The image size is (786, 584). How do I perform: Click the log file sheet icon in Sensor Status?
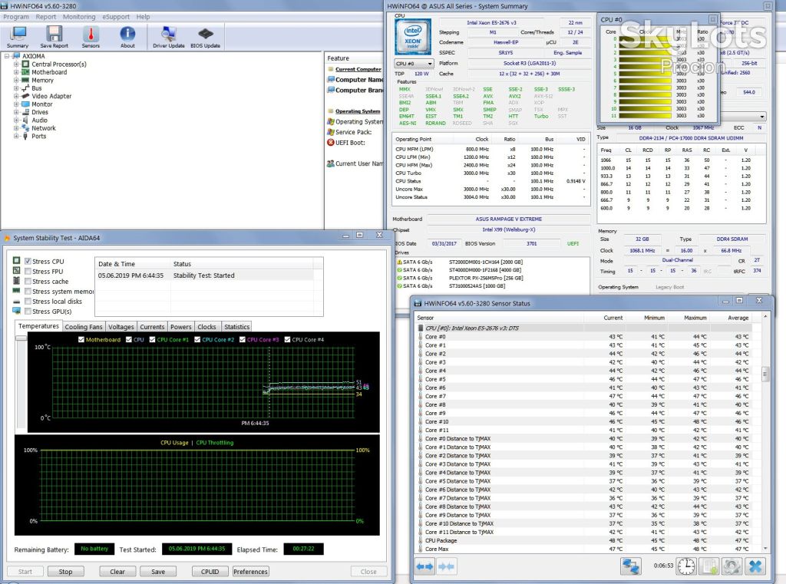pos(709,566)
